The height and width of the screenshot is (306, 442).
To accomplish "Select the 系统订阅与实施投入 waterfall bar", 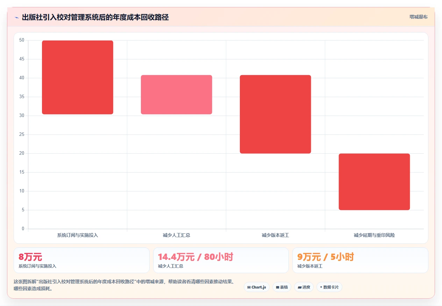I will pyautogui.click(x=78, y=77).
